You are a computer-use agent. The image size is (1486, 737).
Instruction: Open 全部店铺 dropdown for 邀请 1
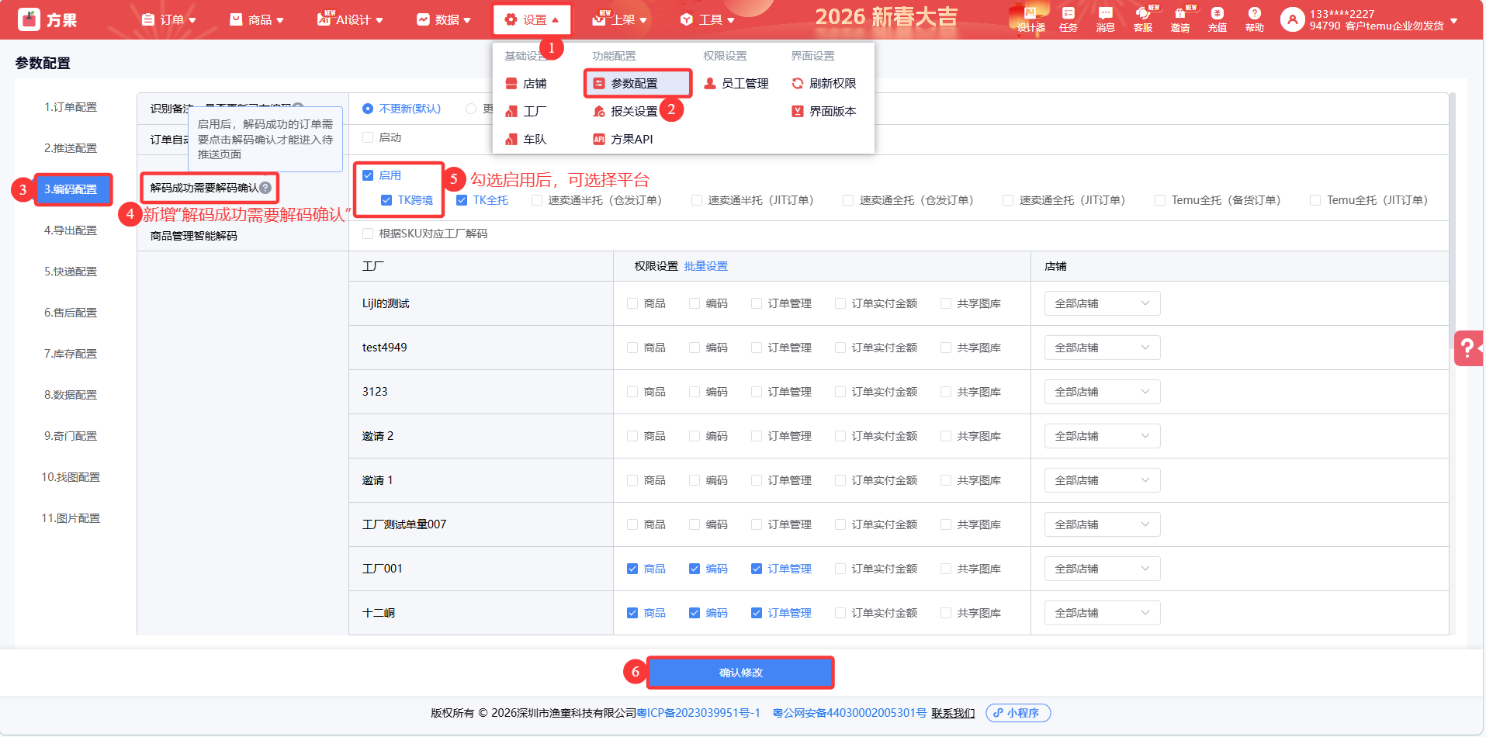click(x=1102, y=480)
